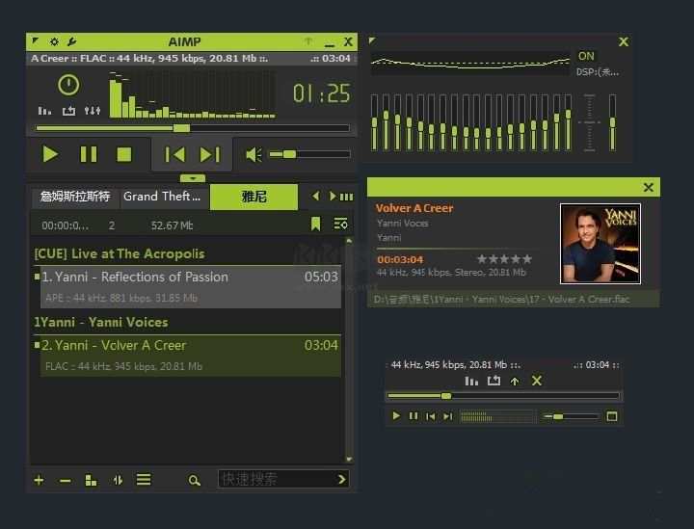Click the quick search go arrow
This screenshot has height=529, width=694.
point(341,480)
